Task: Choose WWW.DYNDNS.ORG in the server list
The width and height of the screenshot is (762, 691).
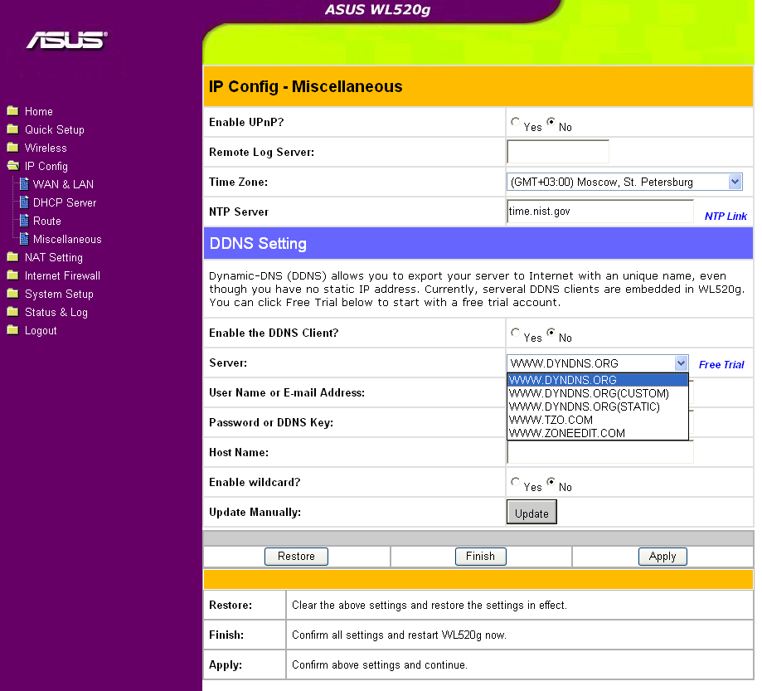Action: 598,380
